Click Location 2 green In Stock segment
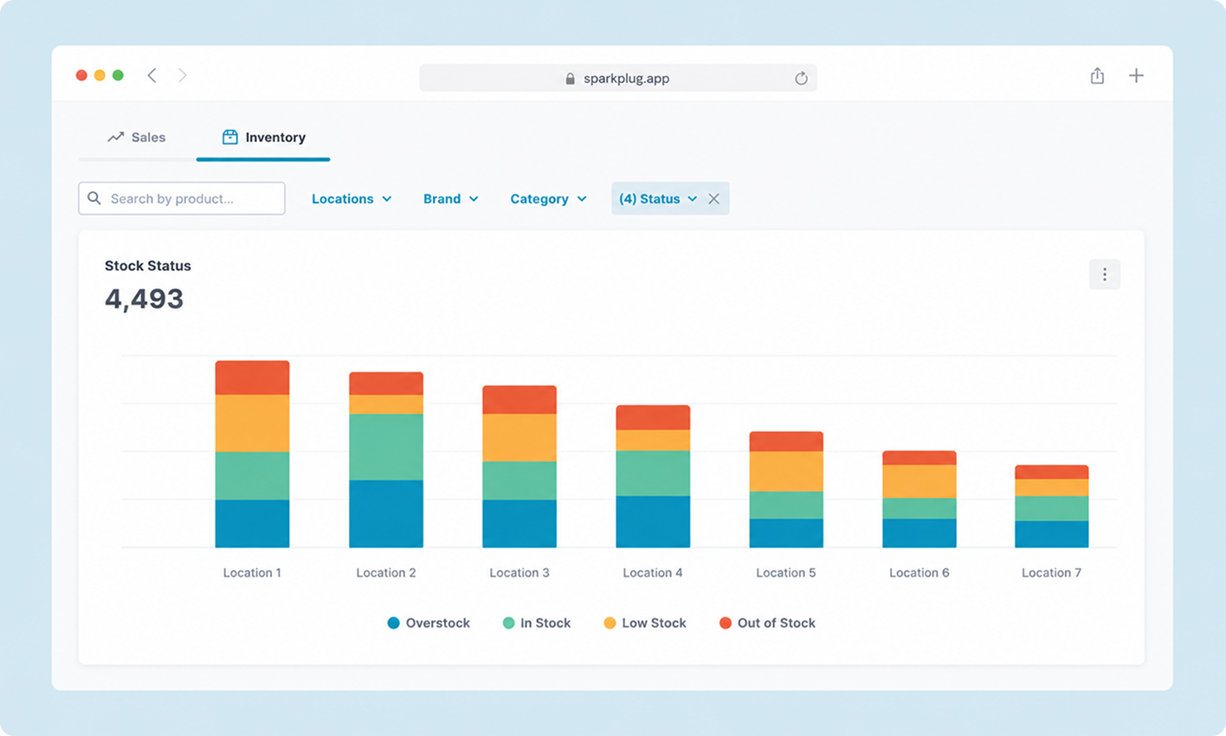 (386, 447)
